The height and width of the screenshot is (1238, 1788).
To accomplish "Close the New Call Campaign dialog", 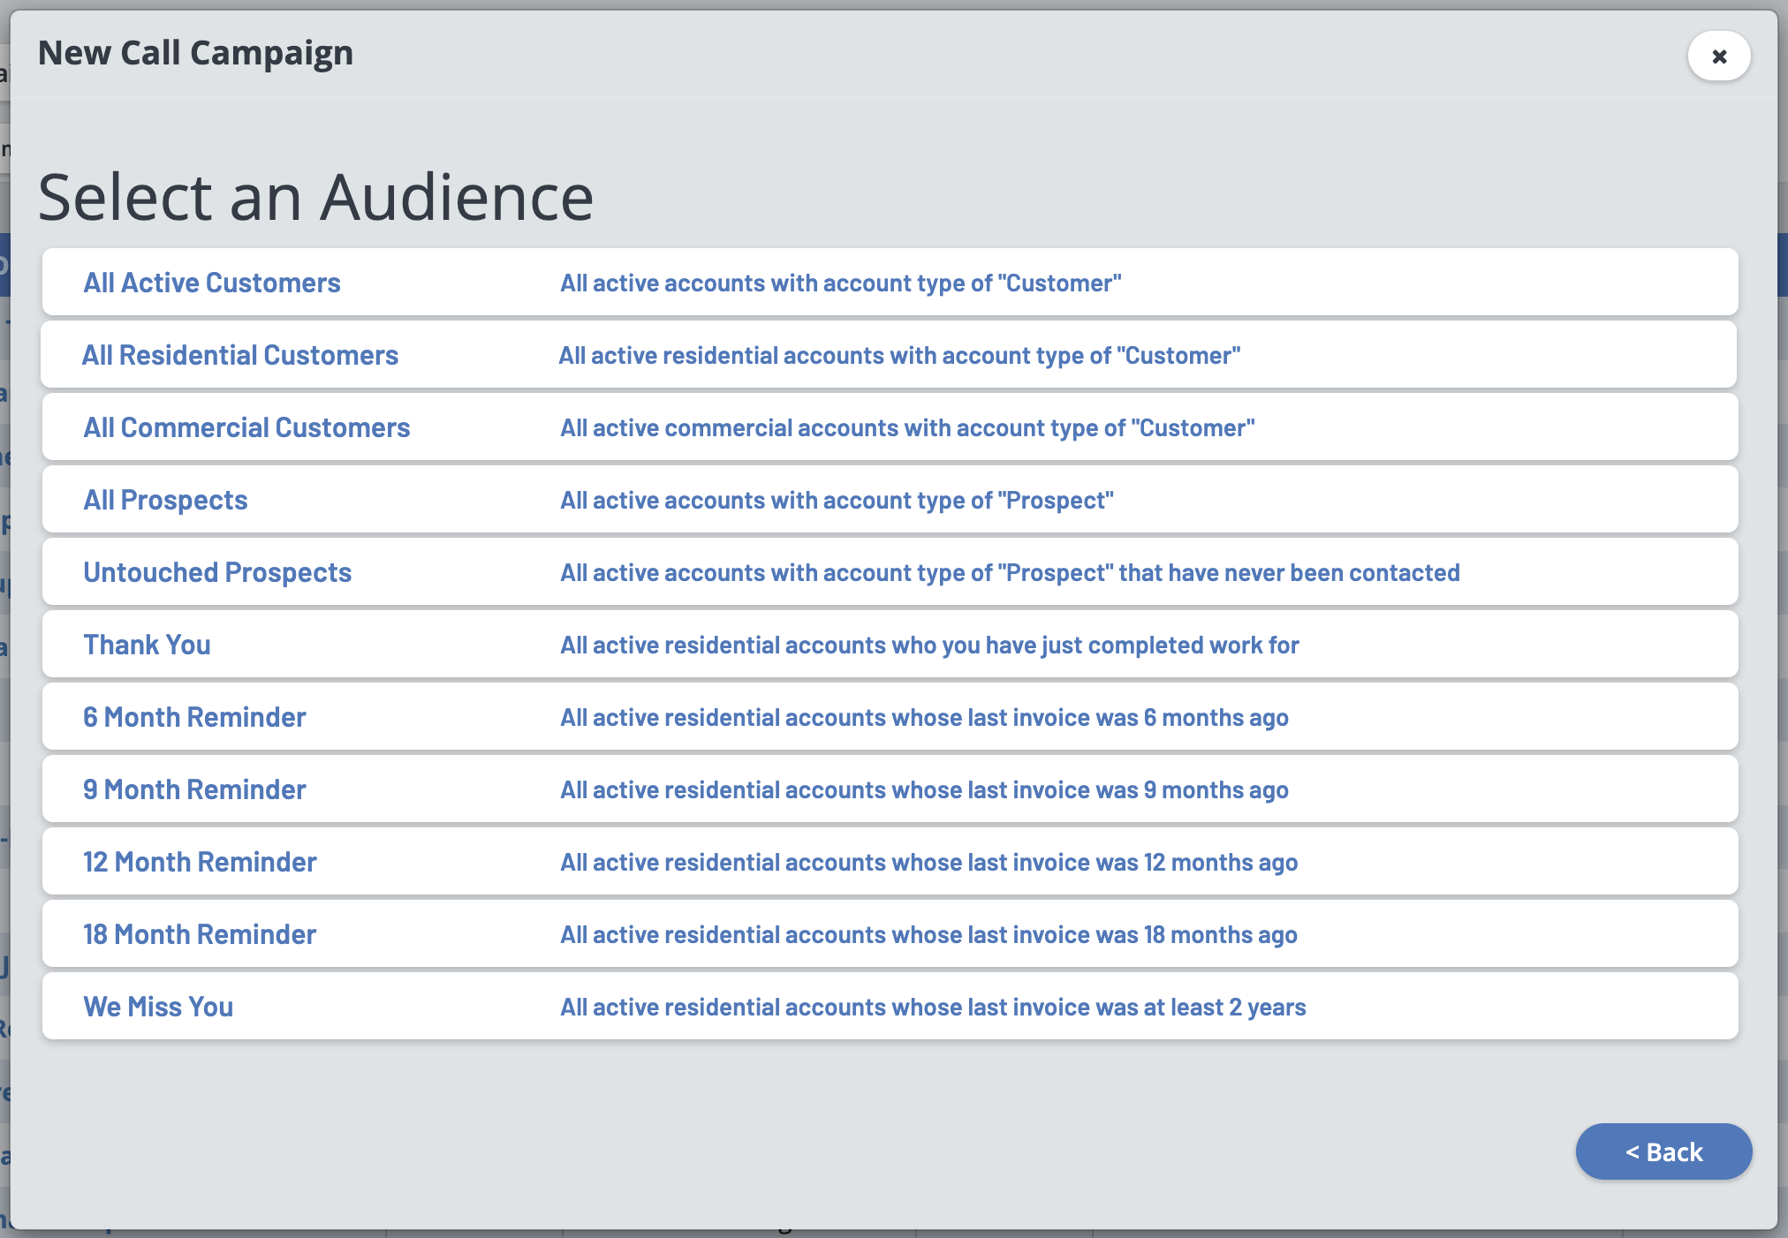I will point(1718,57).
